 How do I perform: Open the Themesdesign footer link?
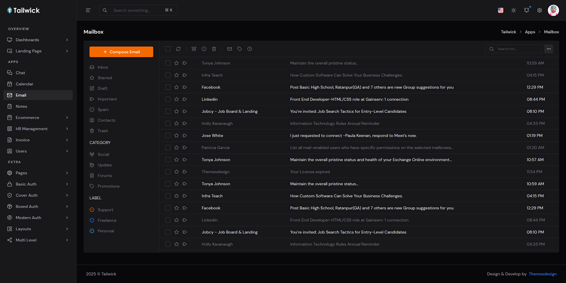543,274
